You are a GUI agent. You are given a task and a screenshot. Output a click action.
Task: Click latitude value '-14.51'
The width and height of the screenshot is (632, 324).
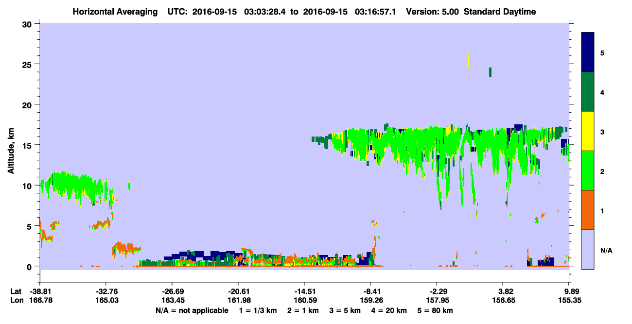[304, 291]
